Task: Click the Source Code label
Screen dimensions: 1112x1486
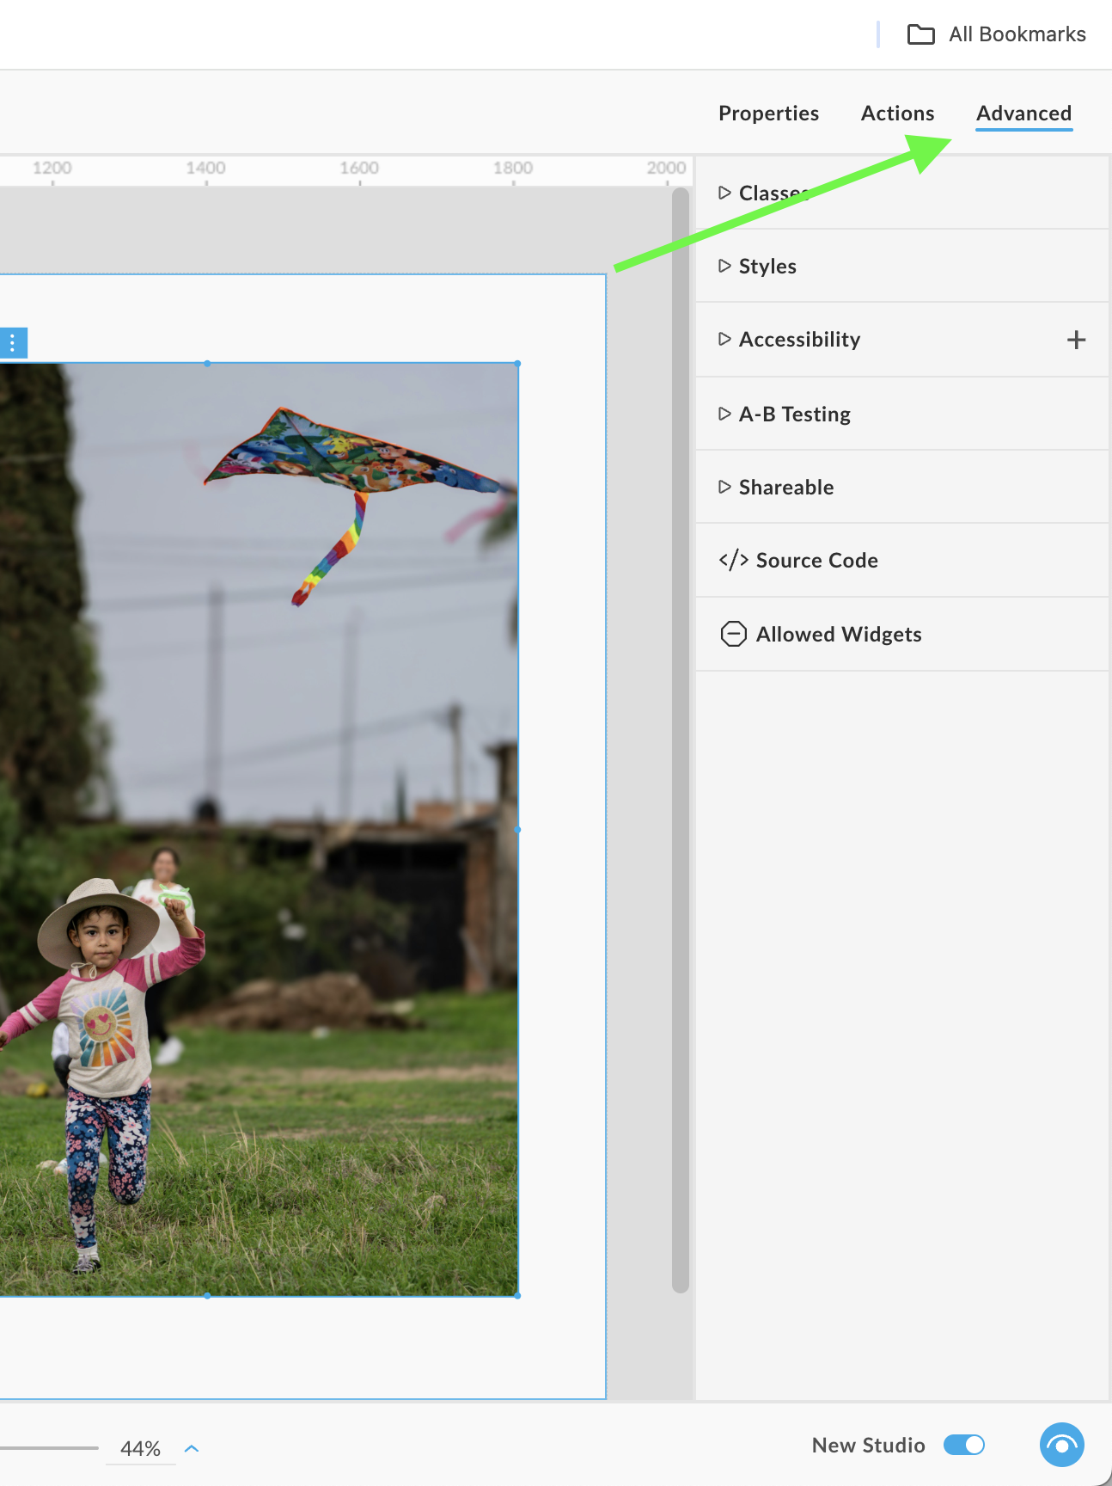Action: (x=816, y=561)
